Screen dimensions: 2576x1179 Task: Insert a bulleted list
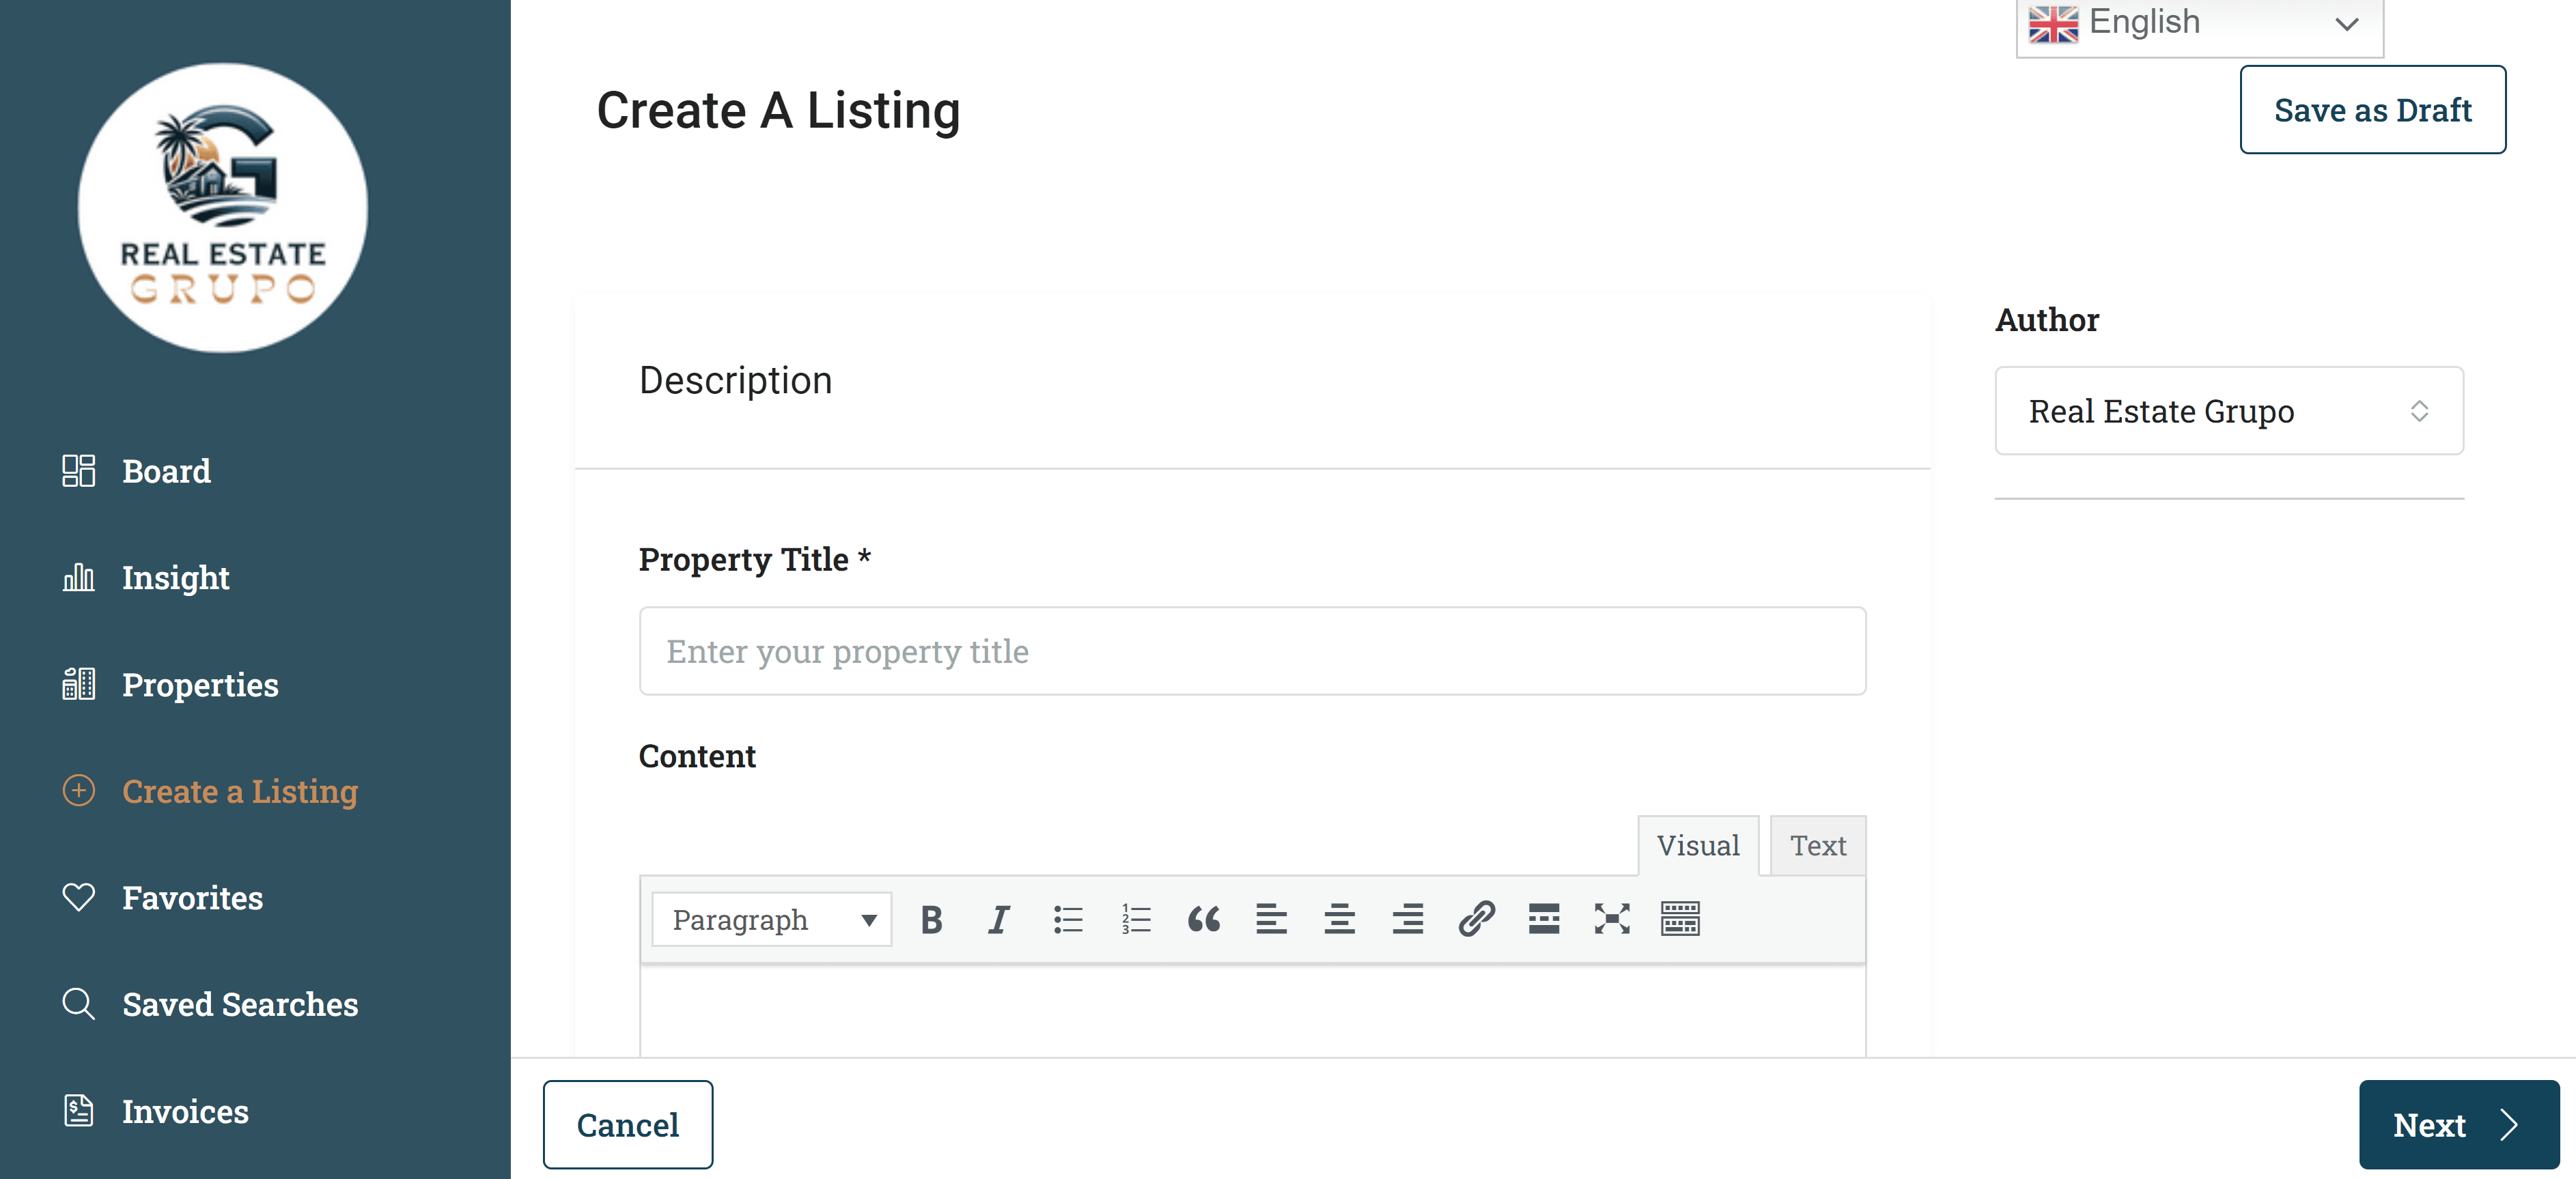click(1068, 919)
